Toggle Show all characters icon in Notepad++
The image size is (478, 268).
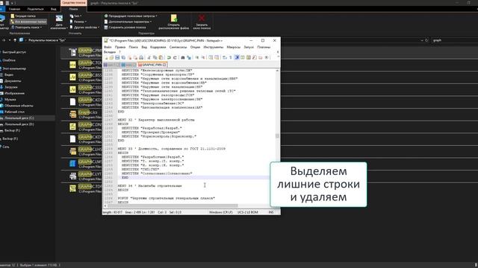coord(231,57)
